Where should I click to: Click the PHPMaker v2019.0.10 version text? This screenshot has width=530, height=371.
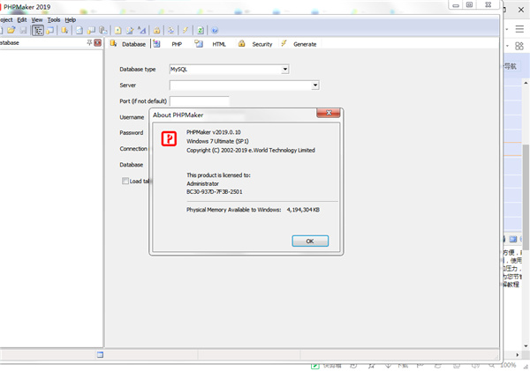pos(214,132)
